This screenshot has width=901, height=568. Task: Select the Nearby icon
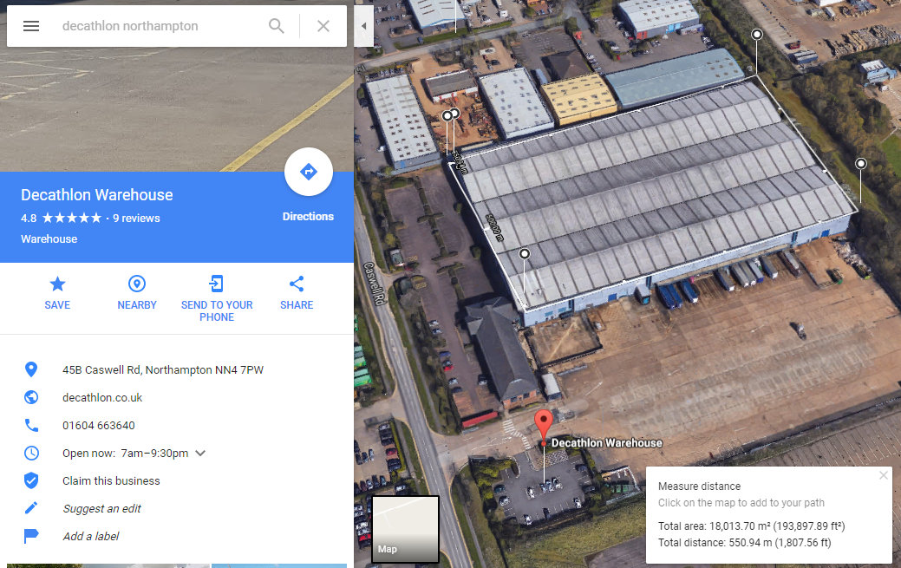[137, 292]
